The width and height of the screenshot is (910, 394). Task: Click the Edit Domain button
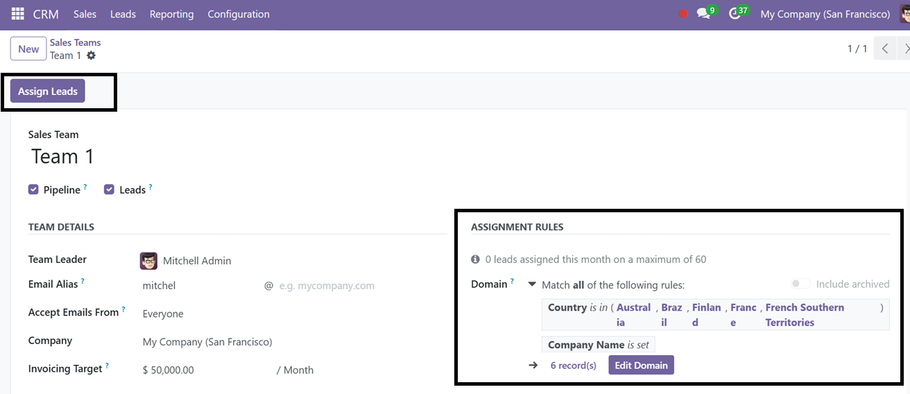(x=641, y=365)
